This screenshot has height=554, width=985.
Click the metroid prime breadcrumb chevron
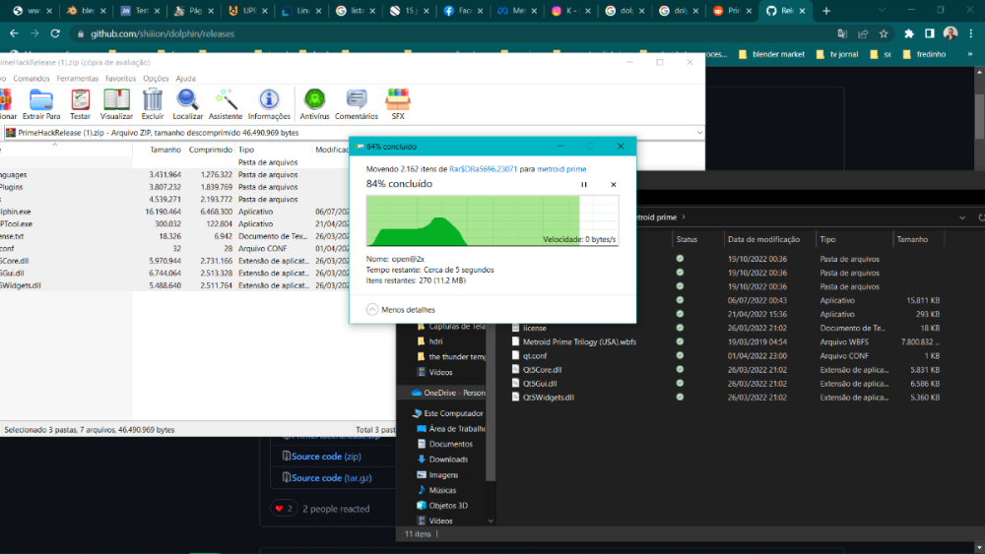pos(684,217)
